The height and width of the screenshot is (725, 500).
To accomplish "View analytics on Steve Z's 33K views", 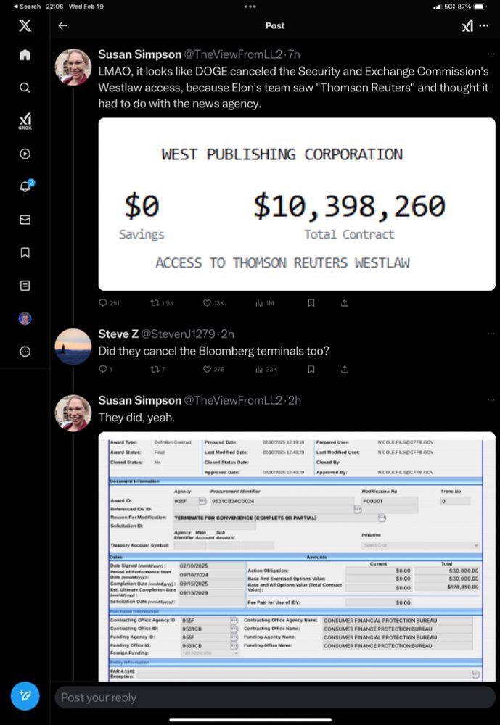I will [266, 369].
